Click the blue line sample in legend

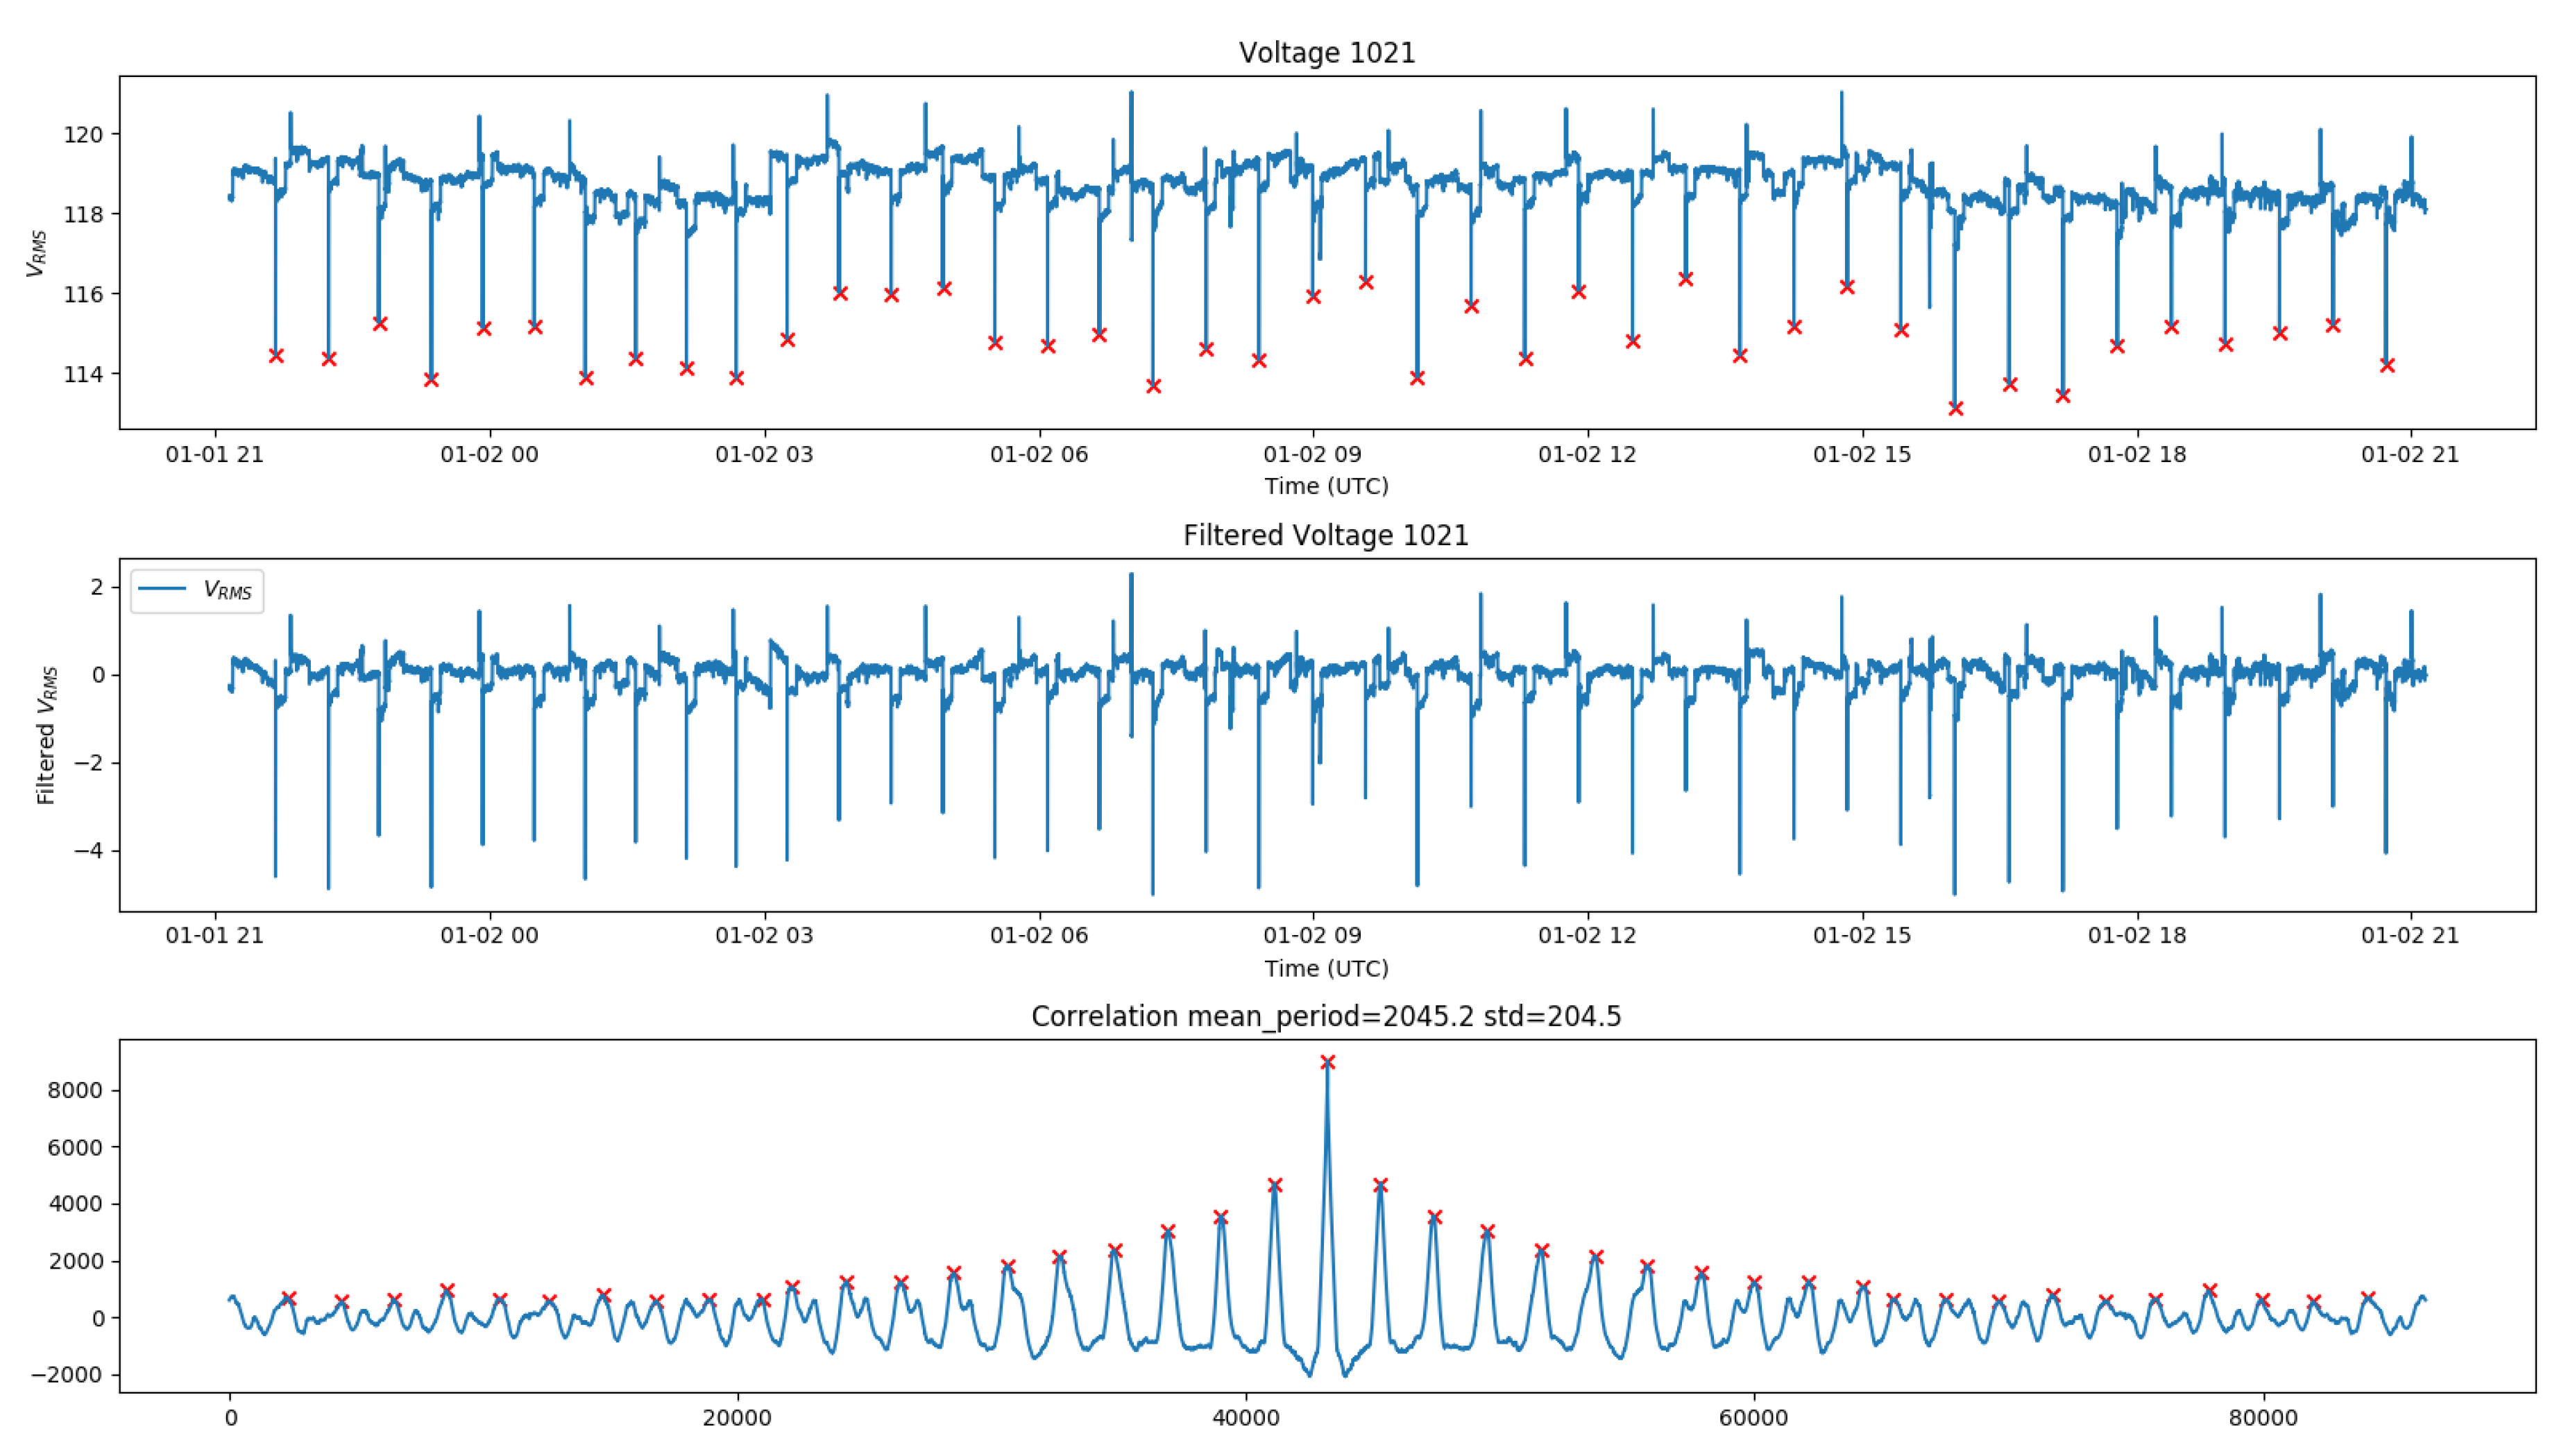(x=162, y=589)
